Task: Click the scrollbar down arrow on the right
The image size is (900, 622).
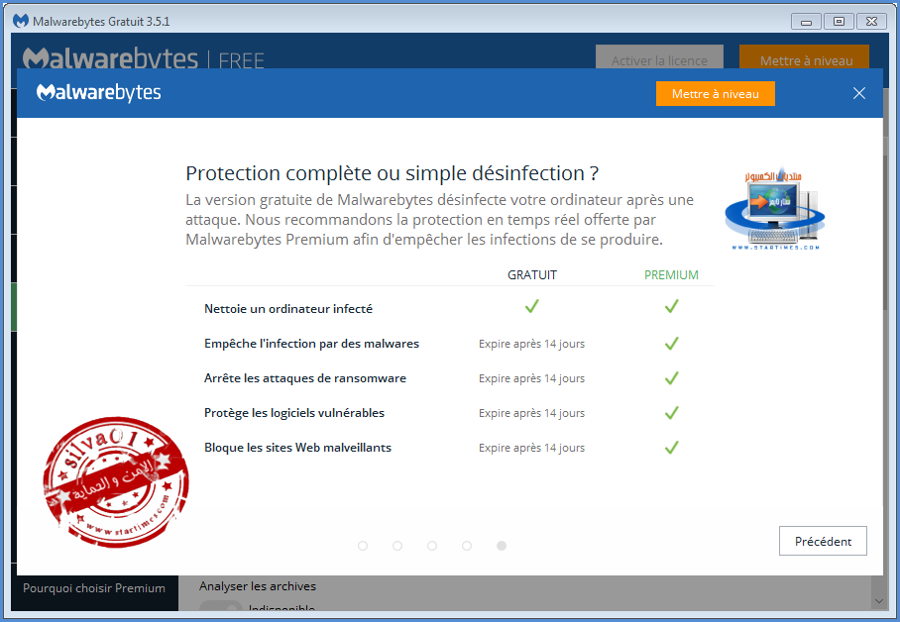Action: (876, 600)
